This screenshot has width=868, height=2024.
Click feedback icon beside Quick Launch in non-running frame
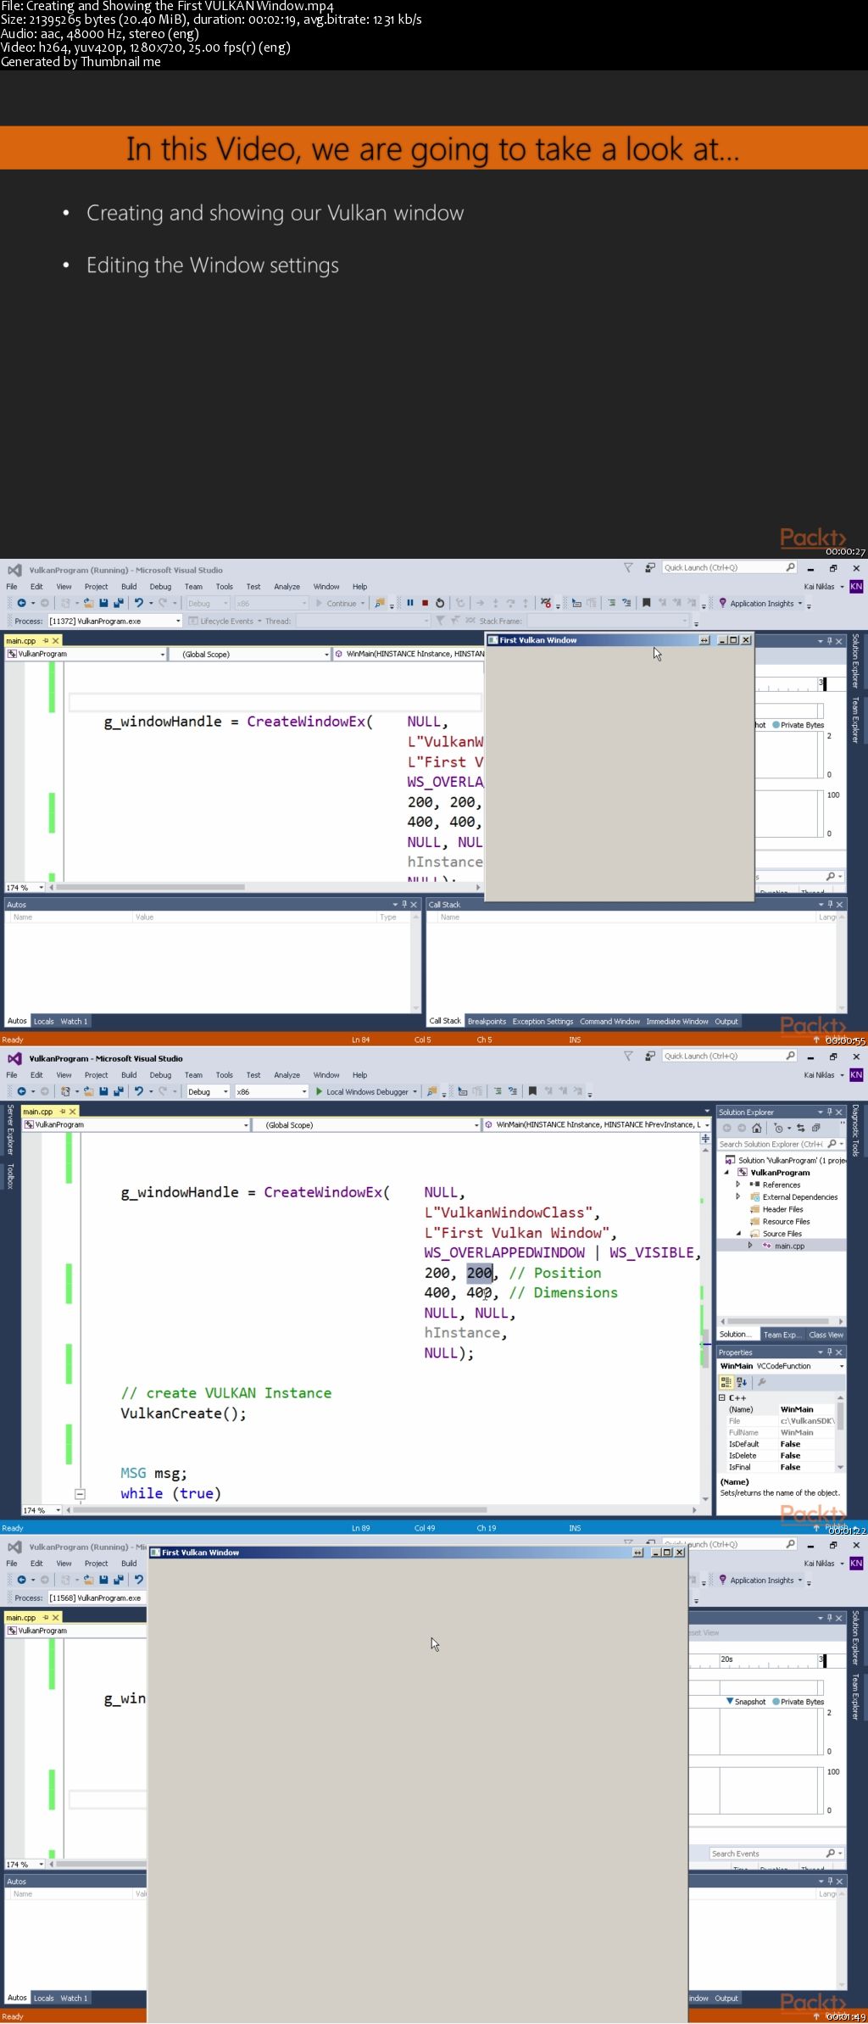click(649, 1057)
